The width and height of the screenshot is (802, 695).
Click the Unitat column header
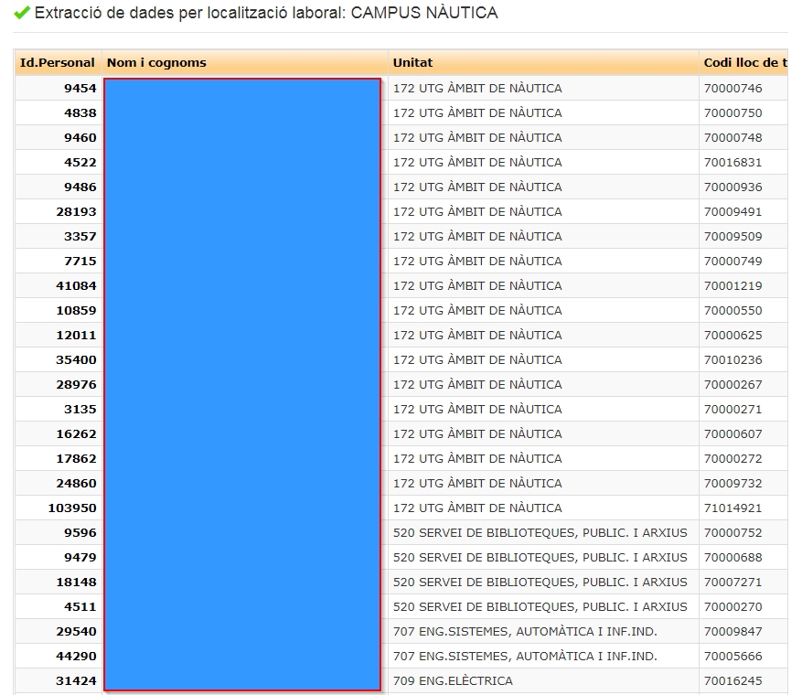413,63
